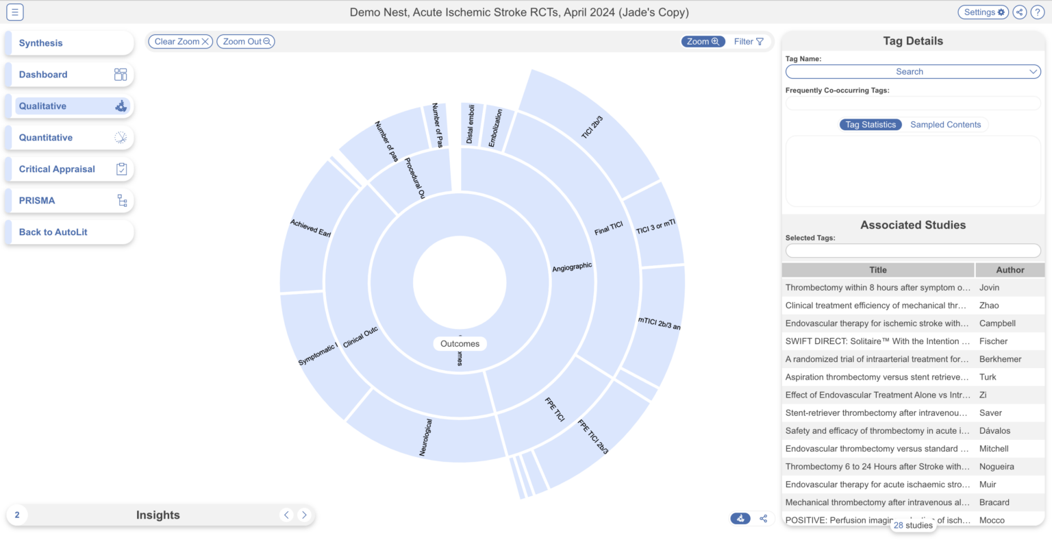Viewport: 1052px width, 540px height.
Task: Click the Selected Tags input field
Action: (x=913, y=250)
